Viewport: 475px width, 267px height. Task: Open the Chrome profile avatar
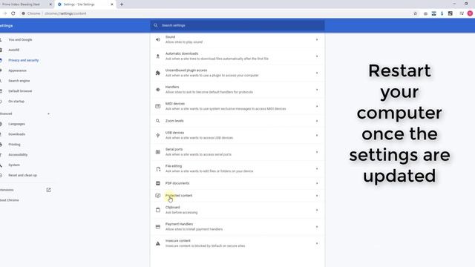pyautogui.click(x=470, y=13)
